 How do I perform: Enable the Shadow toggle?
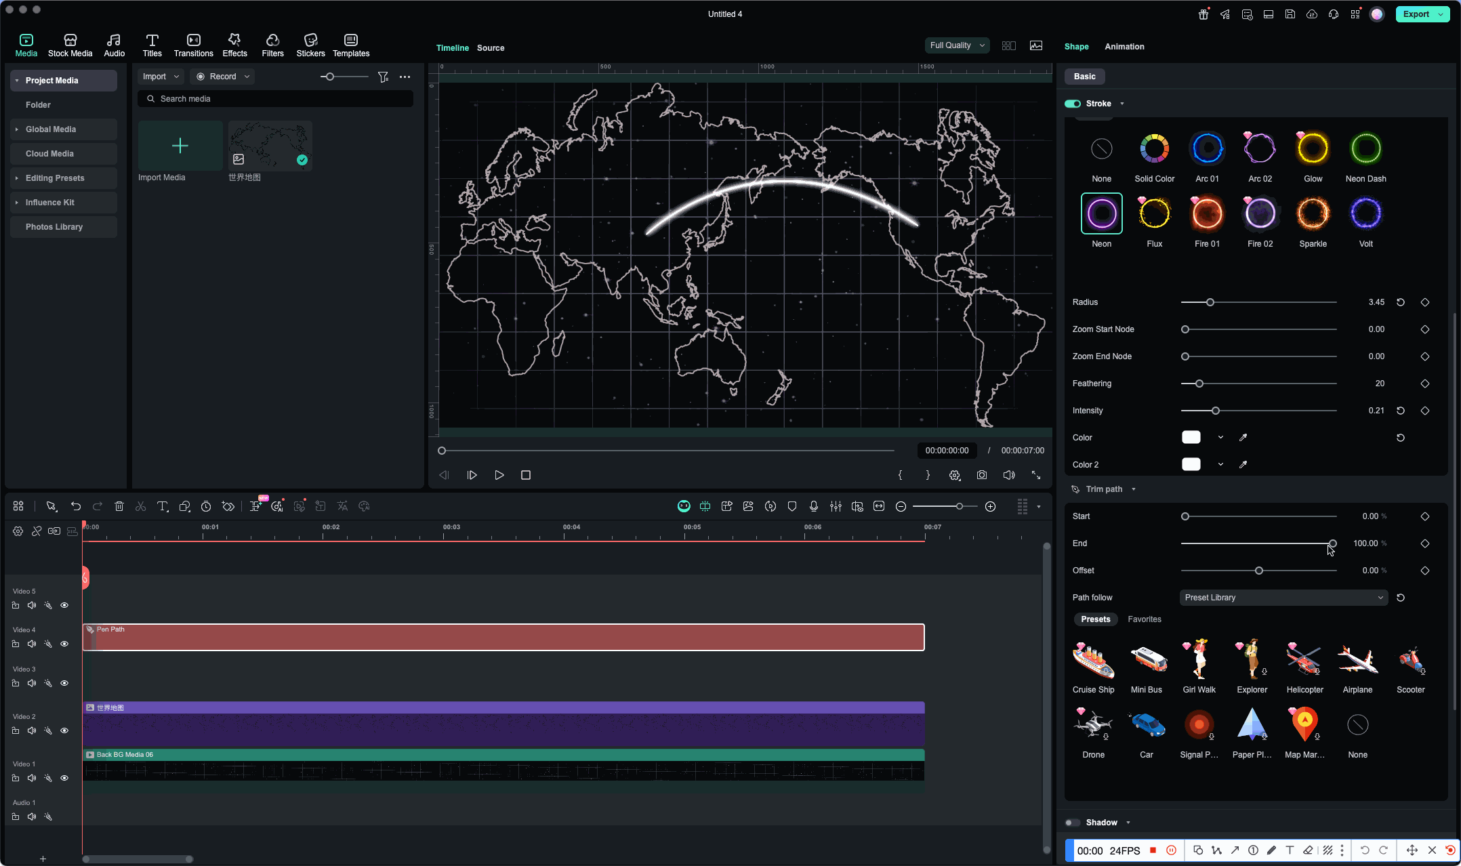click(x=1073, y=823)
